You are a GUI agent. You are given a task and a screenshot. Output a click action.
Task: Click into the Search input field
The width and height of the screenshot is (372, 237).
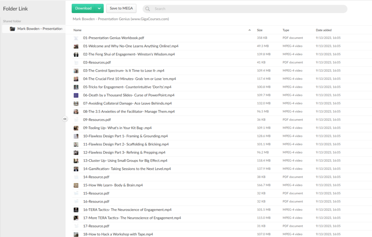coord(247,9)
